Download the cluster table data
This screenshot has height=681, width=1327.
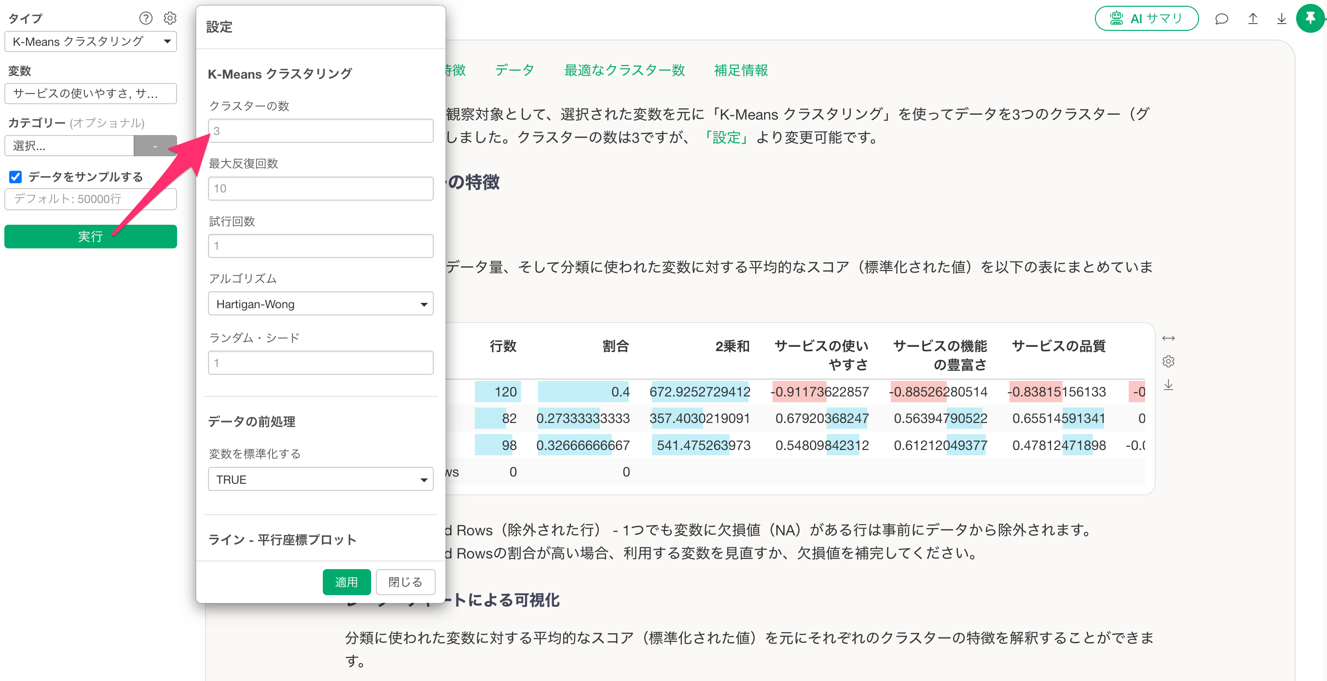(1168, 385)
